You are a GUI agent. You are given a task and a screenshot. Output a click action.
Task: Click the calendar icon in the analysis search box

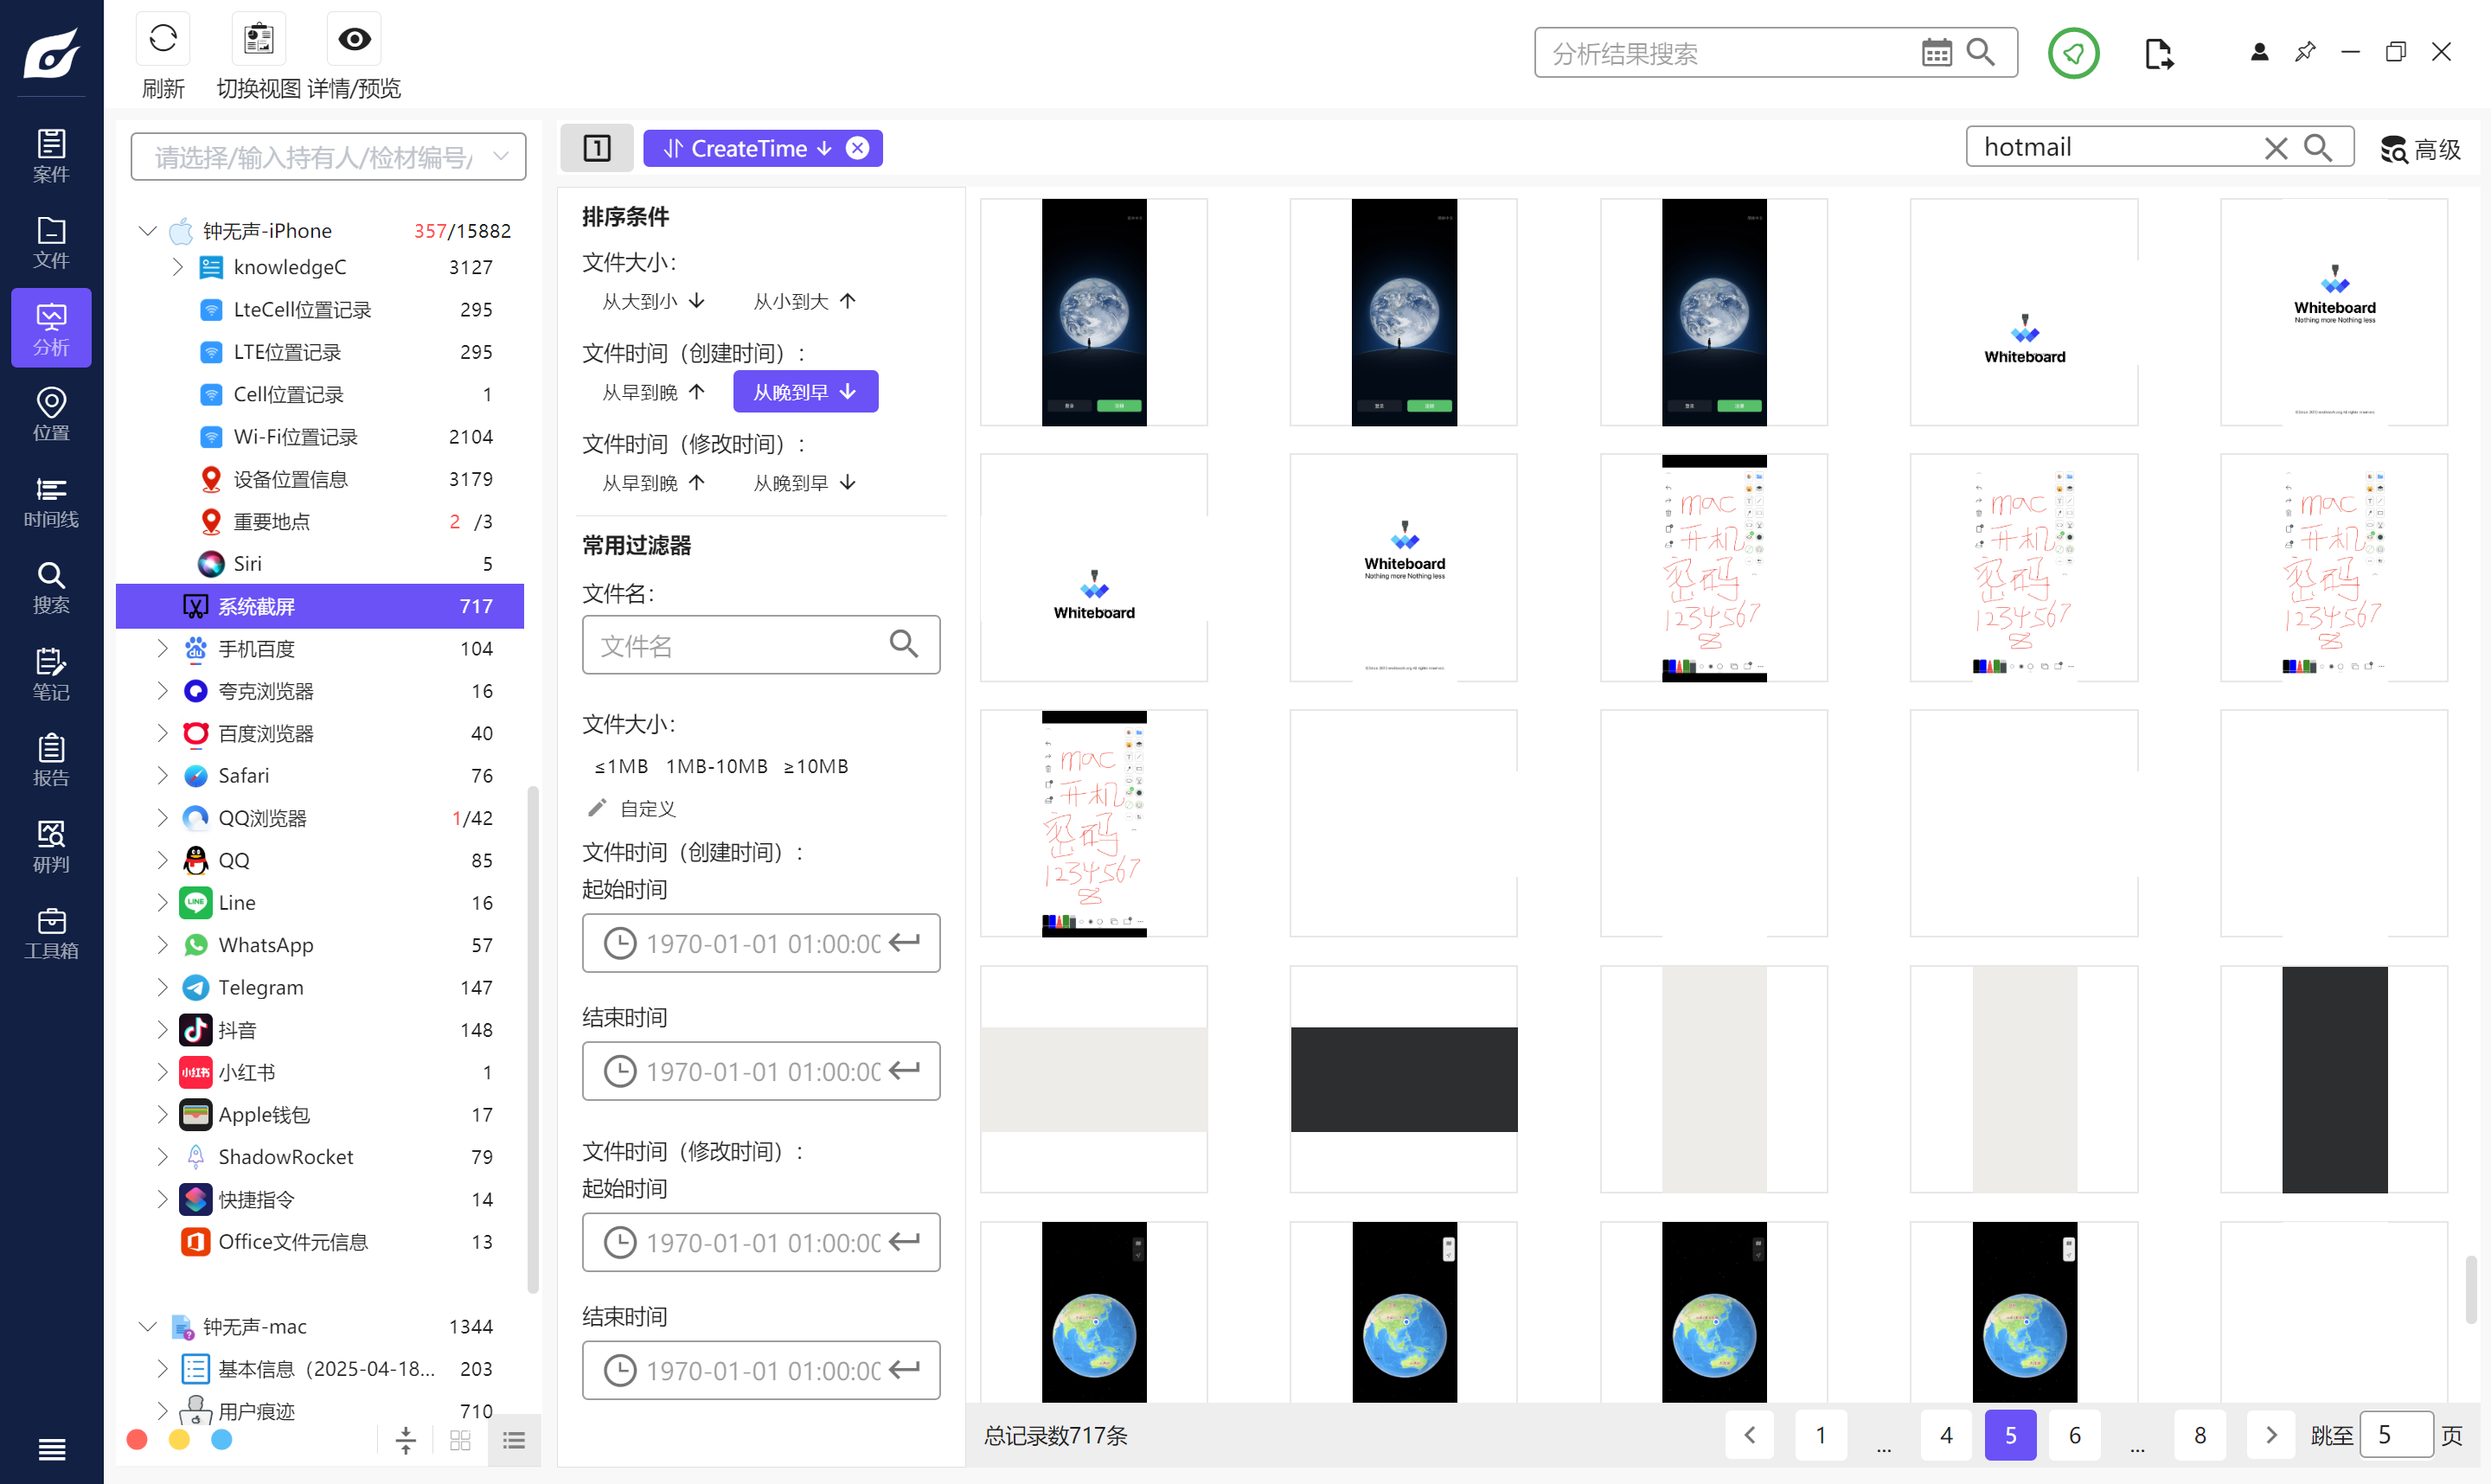(x=1936, y=53)
